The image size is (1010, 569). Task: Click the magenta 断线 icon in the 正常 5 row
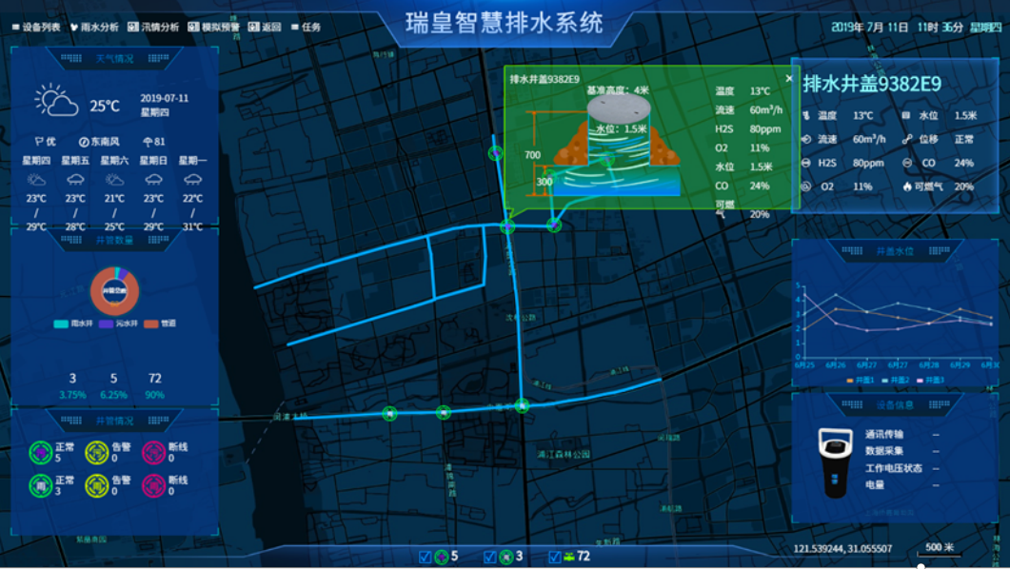153,453
